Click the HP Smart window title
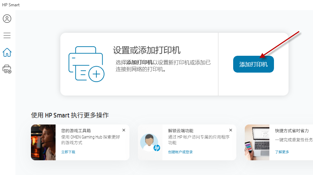This screenshot has width=313, height=175. 11,5
